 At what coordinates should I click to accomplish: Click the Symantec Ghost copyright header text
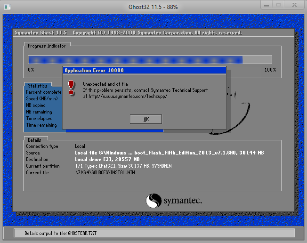(129, 33)
